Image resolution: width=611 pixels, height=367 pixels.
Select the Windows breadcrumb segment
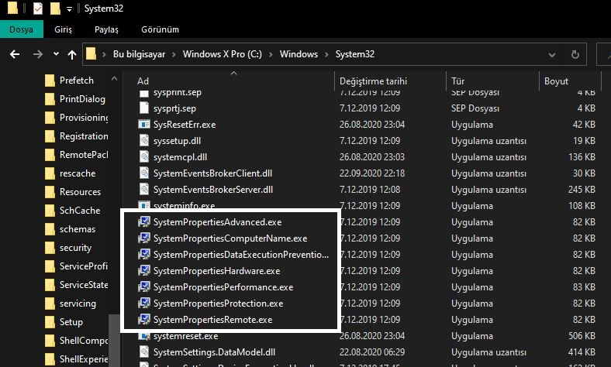tap(299, 54)
